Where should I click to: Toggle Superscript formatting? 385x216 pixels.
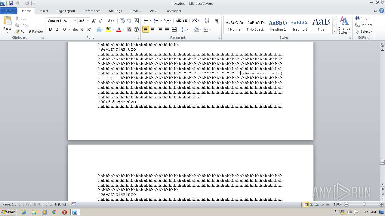tap(89, 29)
